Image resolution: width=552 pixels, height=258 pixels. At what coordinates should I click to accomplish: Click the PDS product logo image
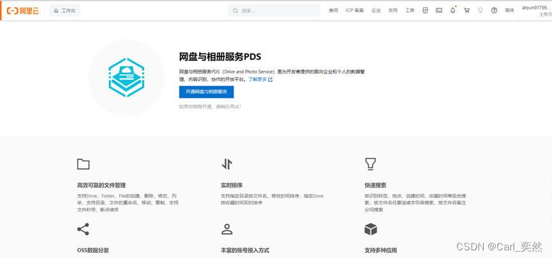click(126, 77)
